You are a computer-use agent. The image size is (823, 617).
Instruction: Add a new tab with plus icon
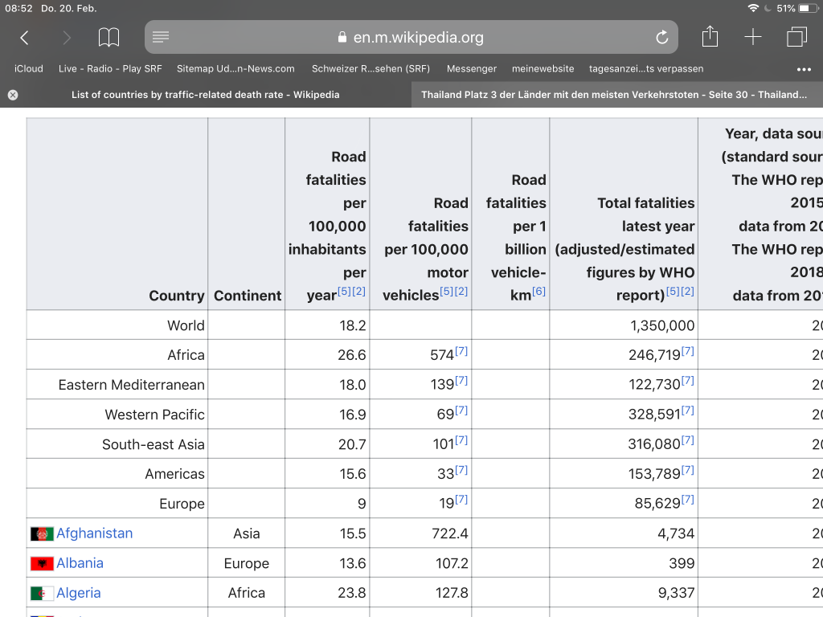click(x=752, y=37)
